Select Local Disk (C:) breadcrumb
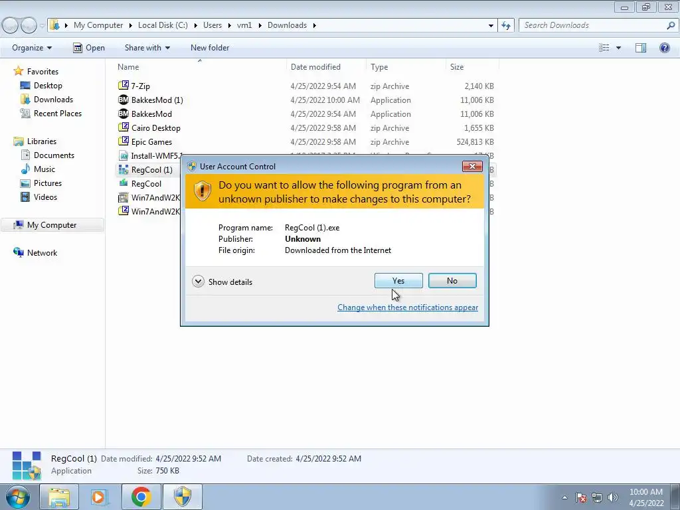Screen dimensions: 680x510 click(x=163, y=25)
